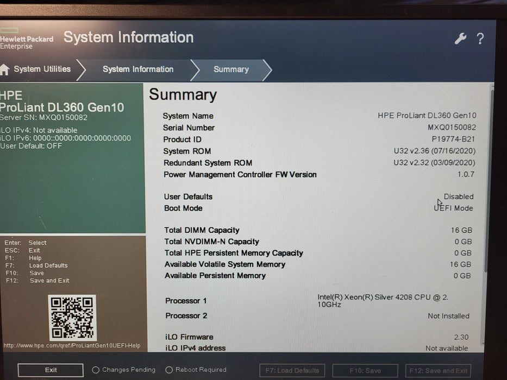
Task: Go to System Information breadcrumb
Action: [x=138, y=69]
